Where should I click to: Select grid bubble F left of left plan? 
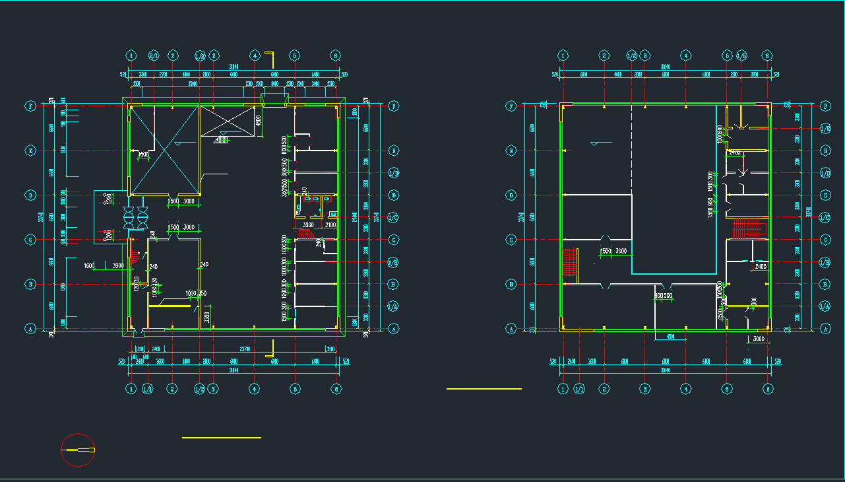coord(30,106)
